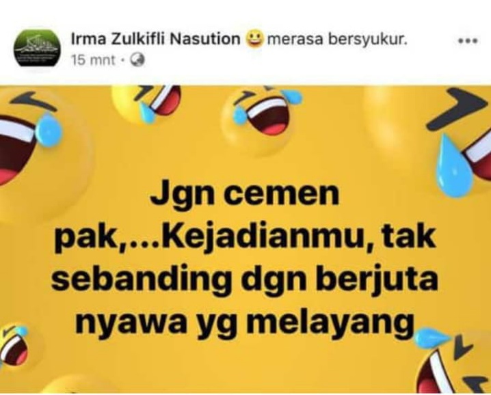Image resolution: width=491 pixels, height=395 pixels.
Task: Click the "Jgn cemen" text line
Action: click(x=245, y=194)
